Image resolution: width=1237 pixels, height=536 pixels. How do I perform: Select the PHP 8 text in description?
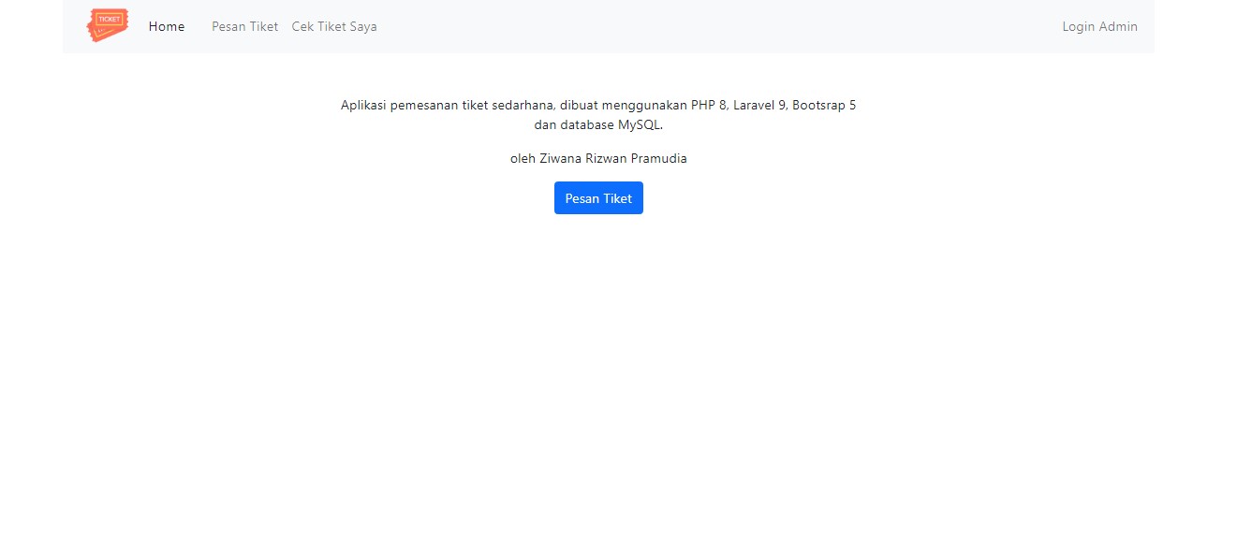(709, 106)
